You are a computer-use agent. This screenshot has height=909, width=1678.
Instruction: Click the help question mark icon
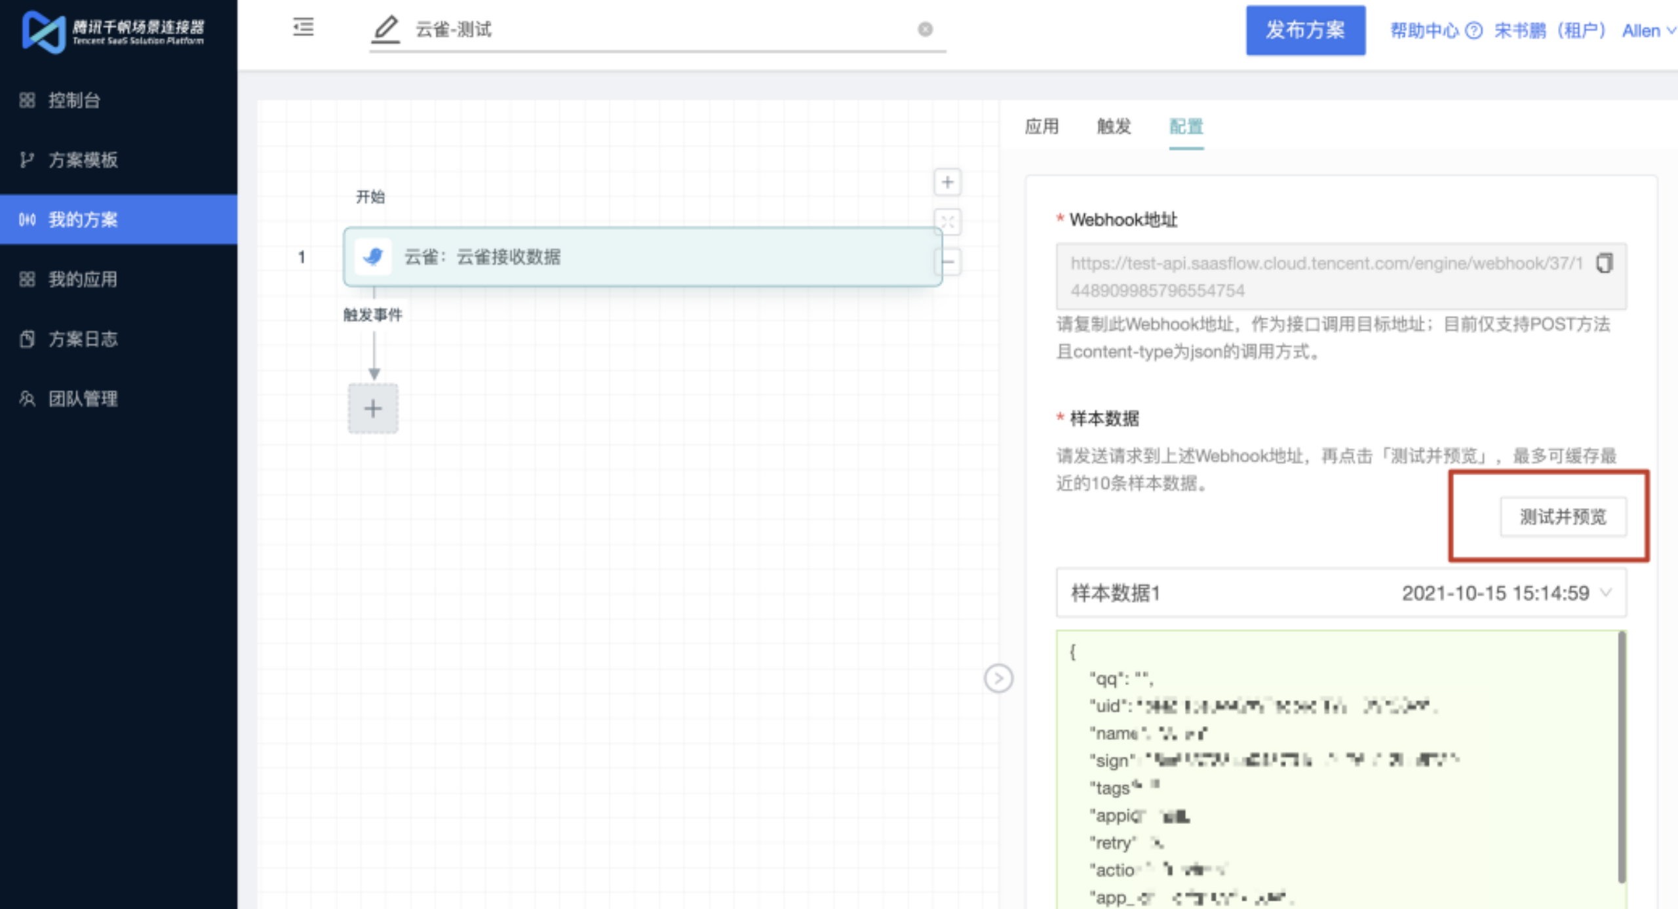[1473, 31]
